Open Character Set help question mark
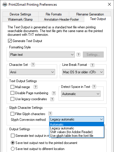Image resolution: width=114 pixels, height=152 pixels. pos(33,65)
